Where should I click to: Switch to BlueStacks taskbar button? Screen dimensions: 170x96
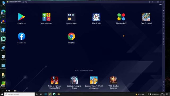(x=50, y=94)
